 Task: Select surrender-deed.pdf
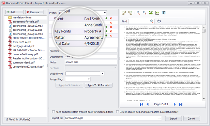pyautogui.click(x=21, y=62)
